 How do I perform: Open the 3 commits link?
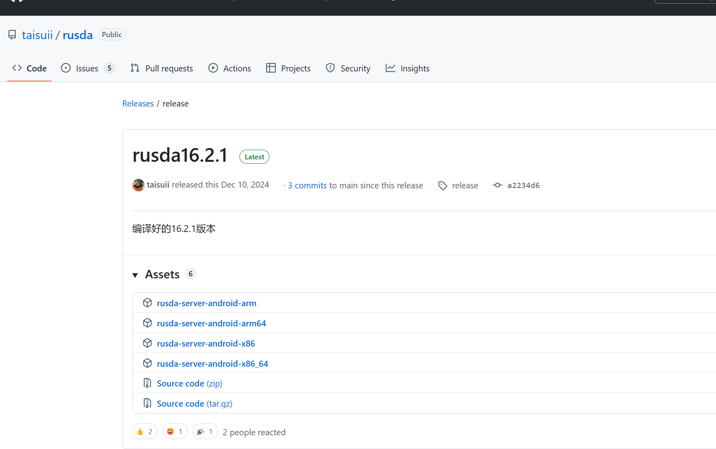tap(307, 186)
